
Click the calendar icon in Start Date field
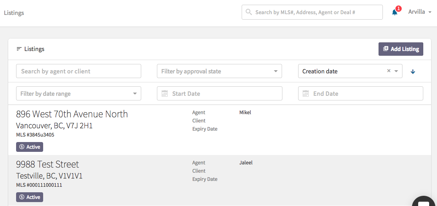(x=165, y=94)
